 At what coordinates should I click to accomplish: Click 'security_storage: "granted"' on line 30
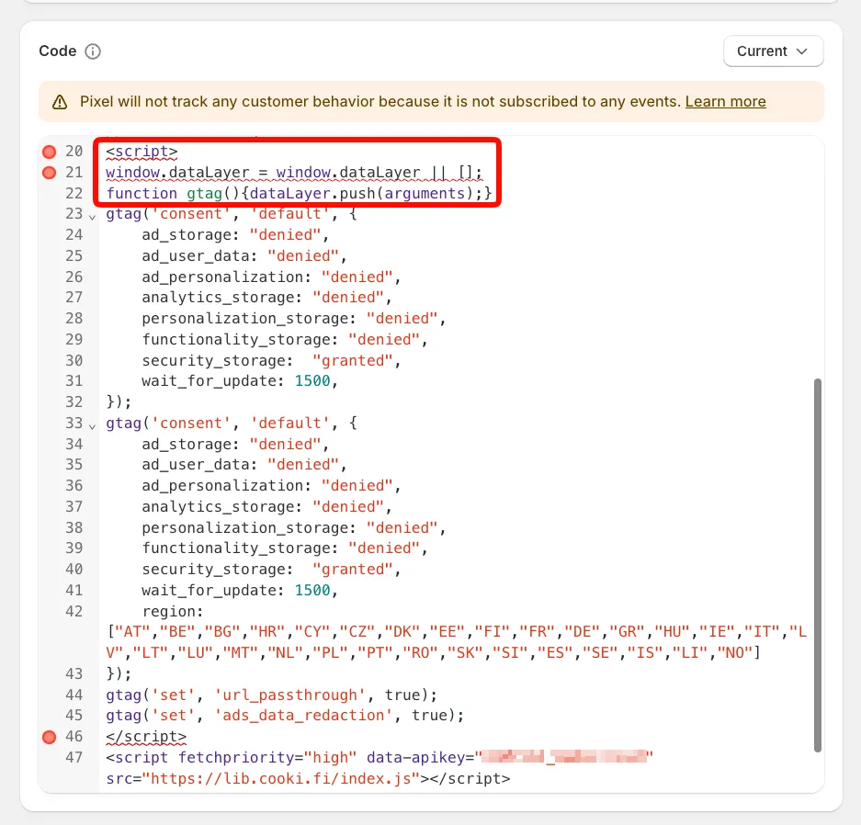[x=271, y=361]
